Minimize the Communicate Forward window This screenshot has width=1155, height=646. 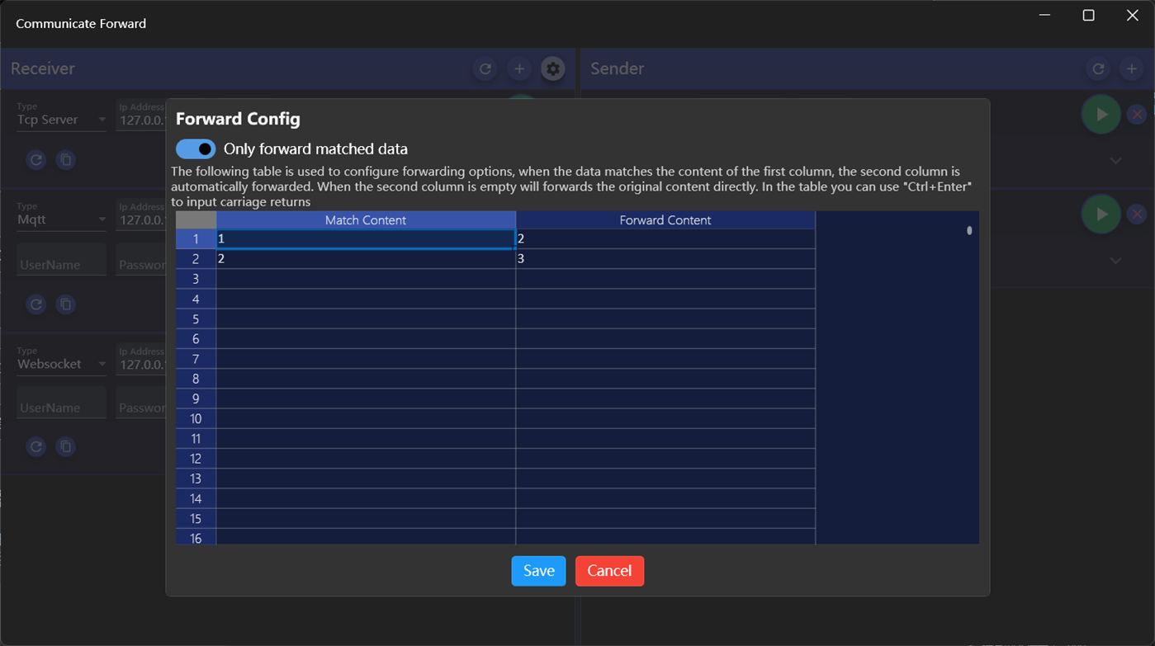(1044, 15)
